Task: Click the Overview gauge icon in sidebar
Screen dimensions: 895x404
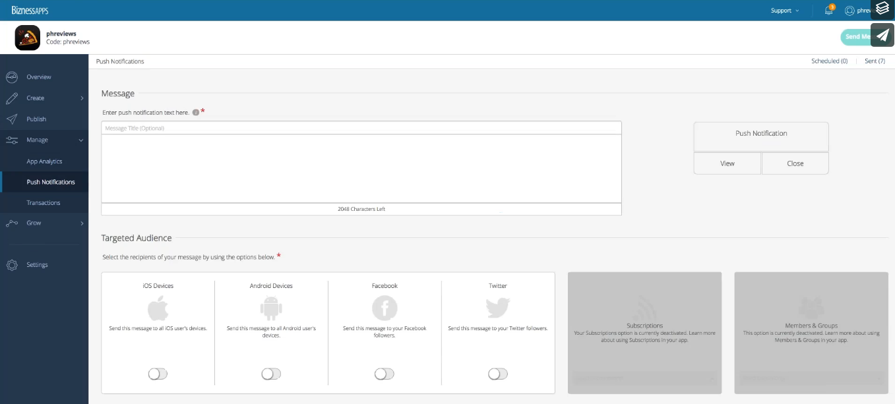Action: point(11,77)
